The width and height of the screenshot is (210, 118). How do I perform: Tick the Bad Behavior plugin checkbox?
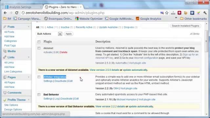(x=39, y=95)
